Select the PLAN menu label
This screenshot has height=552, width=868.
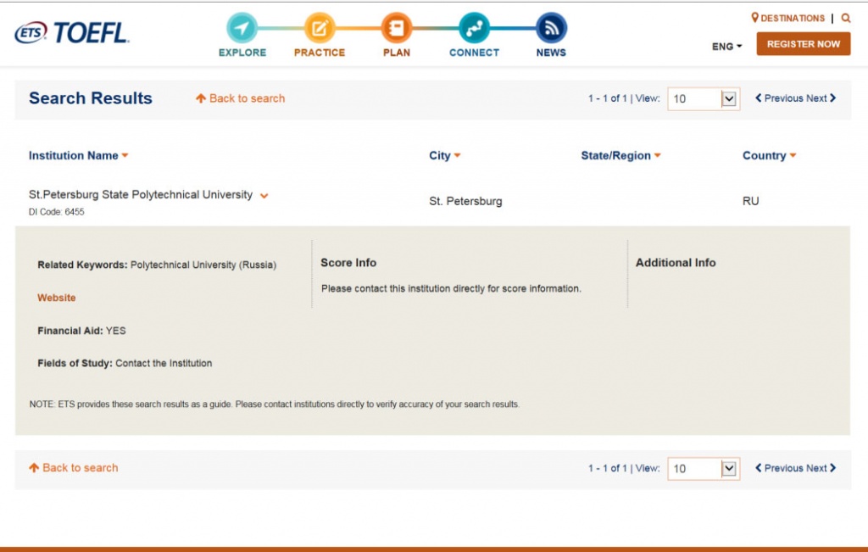click(x=397, y=53)
